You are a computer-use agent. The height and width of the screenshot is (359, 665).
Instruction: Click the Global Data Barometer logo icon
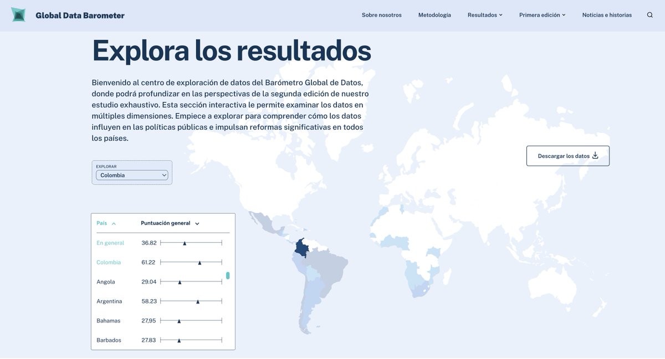[18, 14]
